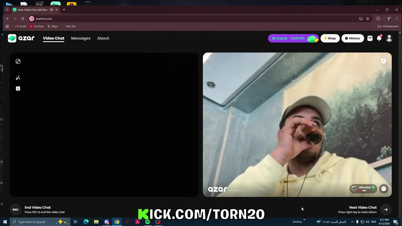Open the chat bubble on remote video
This screenshot has width=402, height=226.
click(x=384, y=189)
